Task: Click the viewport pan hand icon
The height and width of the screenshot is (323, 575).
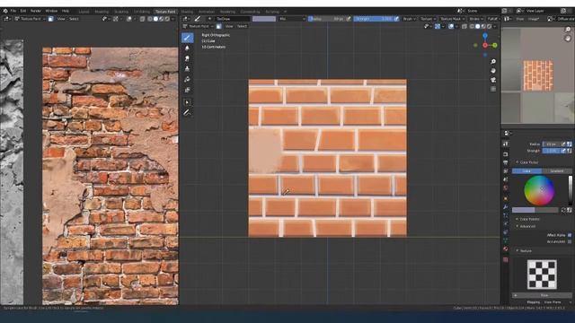Action: coord(493,71)
